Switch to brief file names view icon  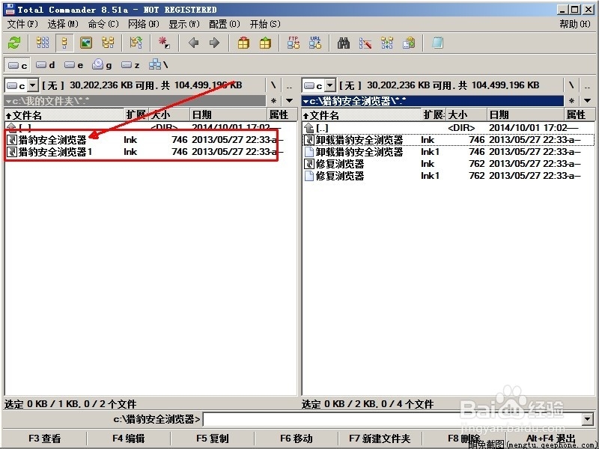coord(43,43)
